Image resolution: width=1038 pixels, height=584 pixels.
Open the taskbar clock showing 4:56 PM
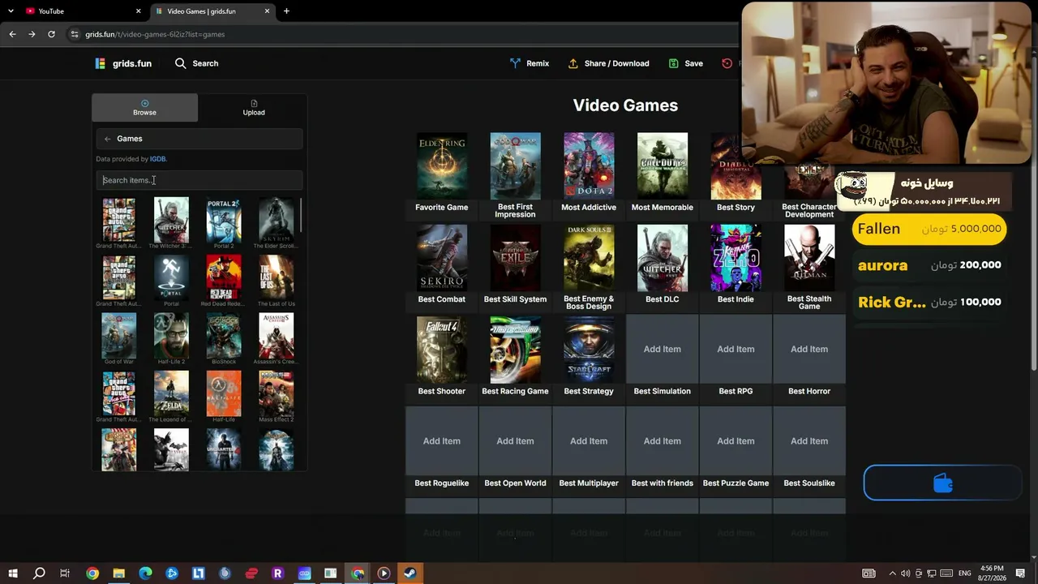[x=992, y=573]
